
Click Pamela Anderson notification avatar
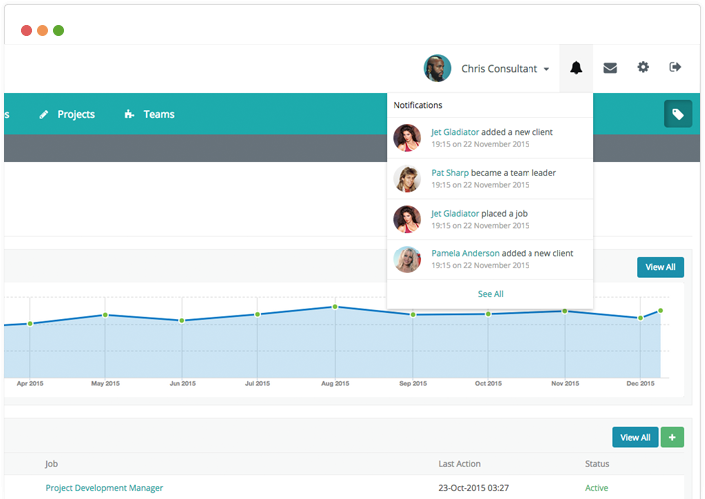[x=407, y=259]
